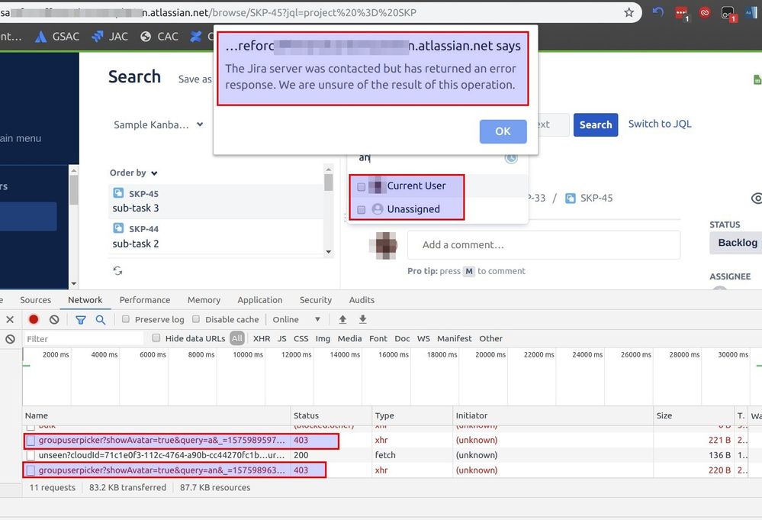Image resolution: width=762 pixels, height=520 pixels.
Task: Sort requests by Initiator column header
Action: pos(553,415)
